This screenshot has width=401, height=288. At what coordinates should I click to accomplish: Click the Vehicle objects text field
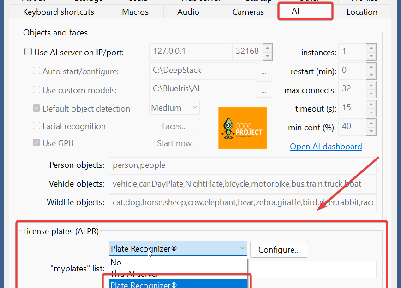tap(242, 184)
